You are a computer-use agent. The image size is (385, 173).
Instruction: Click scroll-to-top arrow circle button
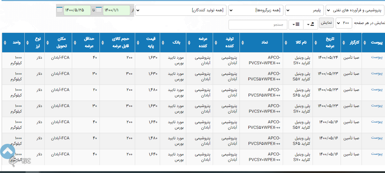point(8,151)
